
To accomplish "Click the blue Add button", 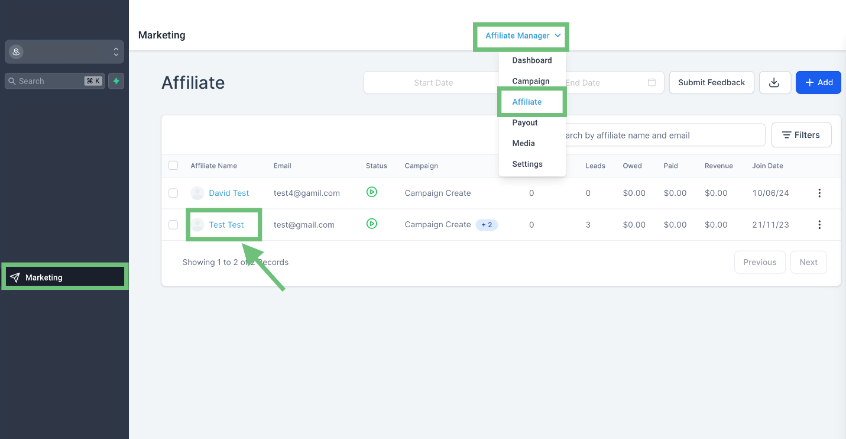I will tap(818, 82).
